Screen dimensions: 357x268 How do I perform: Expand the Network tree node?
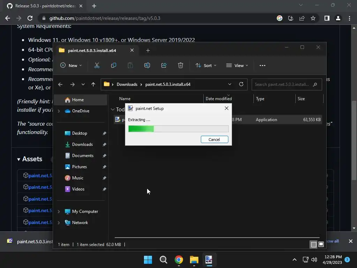(59, 223)
